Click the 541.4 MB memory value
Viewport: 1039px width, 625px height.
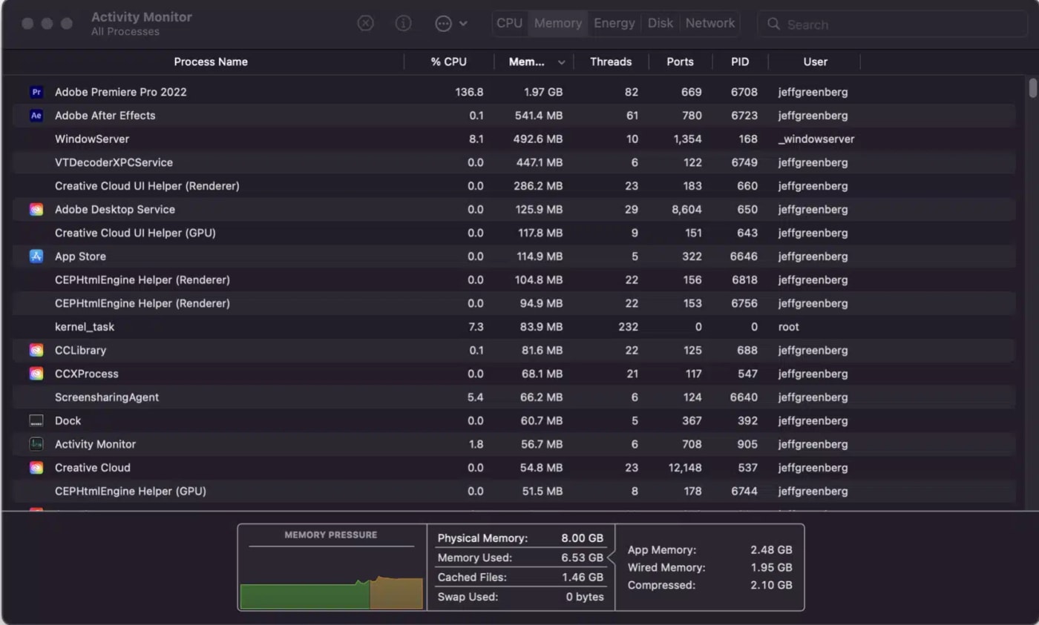click(539, 116)
